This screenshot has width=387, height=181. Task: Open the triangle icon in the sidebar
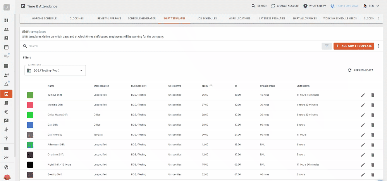7,84
